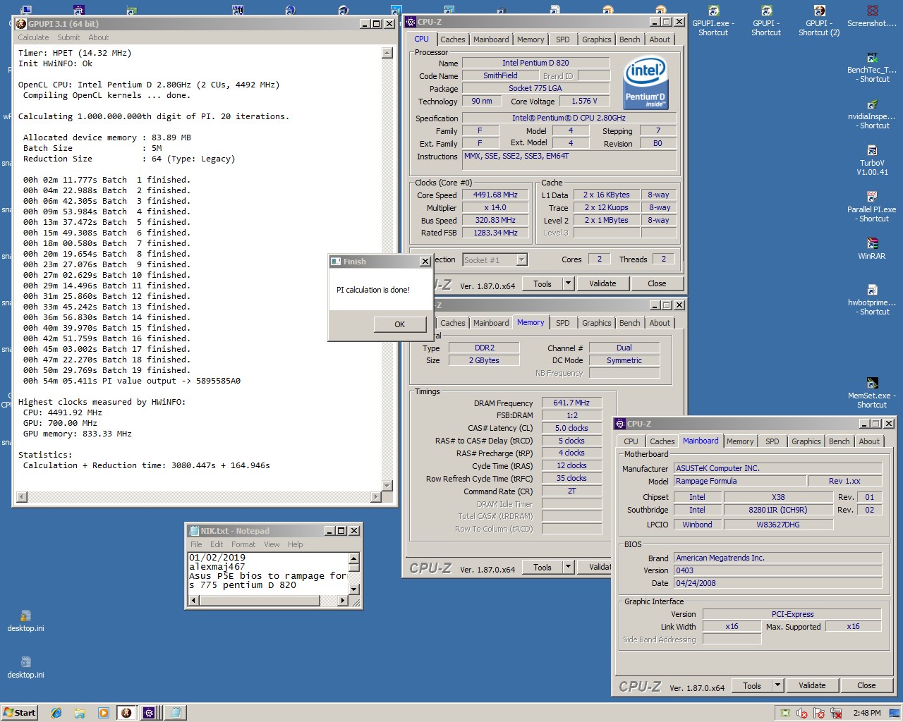Click the Rampage Formula model field
The height and width of the screenshot is (722, 903).
click(739, 481)
